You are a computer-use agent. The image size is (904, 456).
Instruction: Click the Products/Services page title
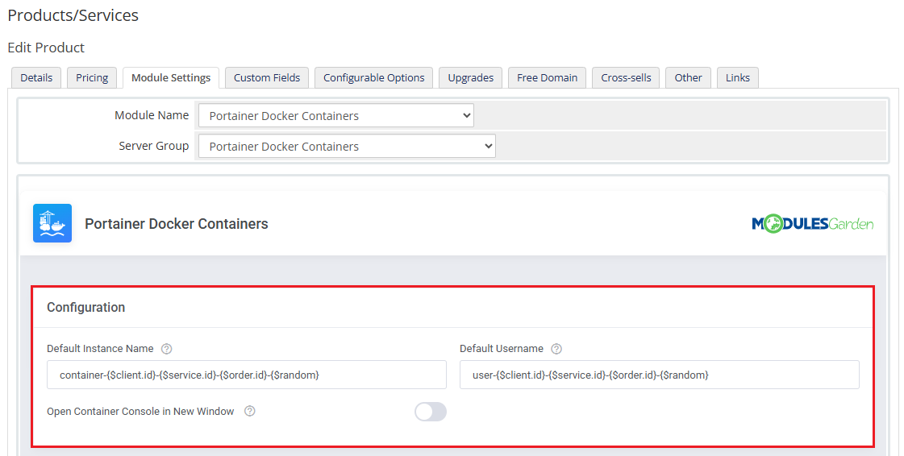[73, 15]
